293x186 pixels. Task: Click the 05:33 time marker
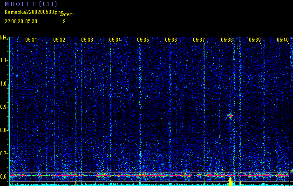[x=87, y=40]
